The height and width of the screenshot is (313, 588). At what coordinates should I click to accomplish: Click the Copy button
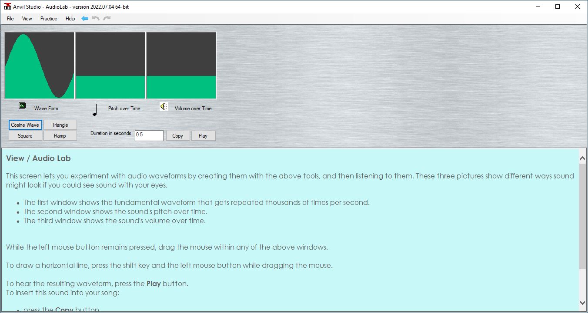[178, 136]
